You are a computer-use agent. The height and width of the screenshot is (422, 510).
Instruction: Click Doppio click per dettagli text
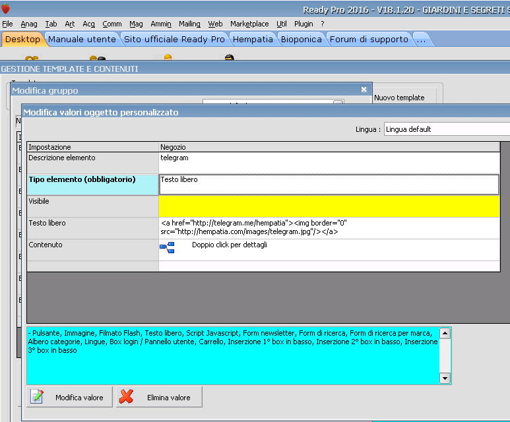coord(230,245)
